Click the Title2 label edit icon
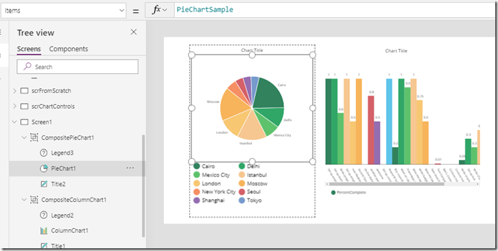The height and width of the screenshot is (251, 498). tap(44, 184)
